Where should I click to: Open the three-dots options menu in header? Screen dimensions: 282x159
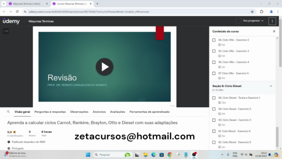(272, 21)
